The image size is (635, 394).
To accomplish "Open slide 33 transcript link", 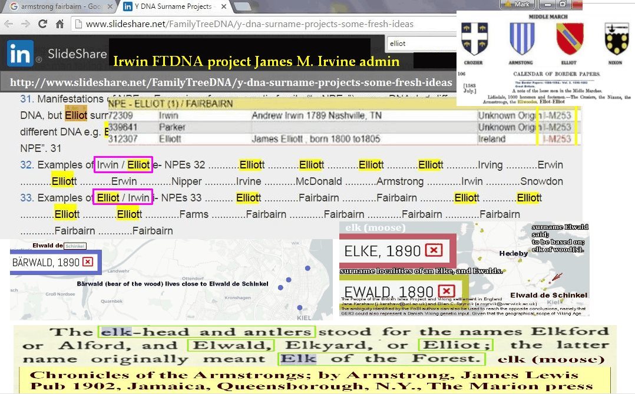I will click(x=26, y=198).
